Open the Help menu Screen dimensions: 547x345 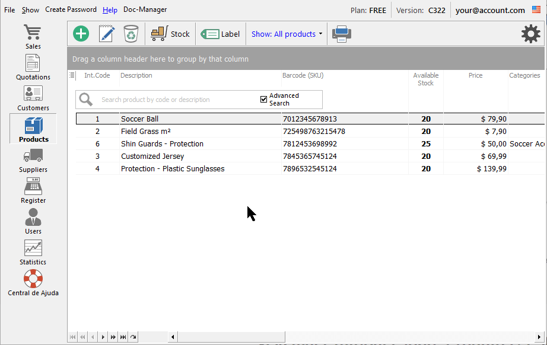[x=110, y=10]
